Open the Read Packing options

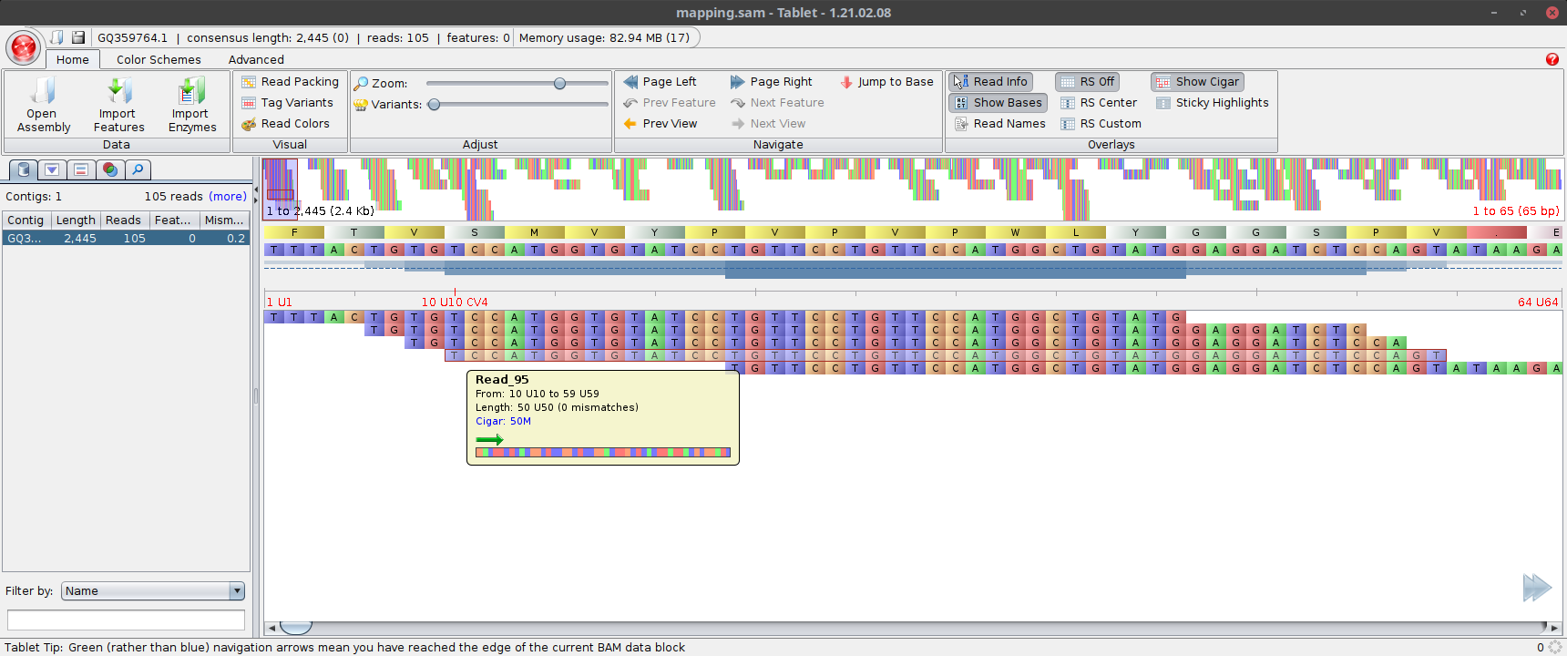[x=290, y=81]
